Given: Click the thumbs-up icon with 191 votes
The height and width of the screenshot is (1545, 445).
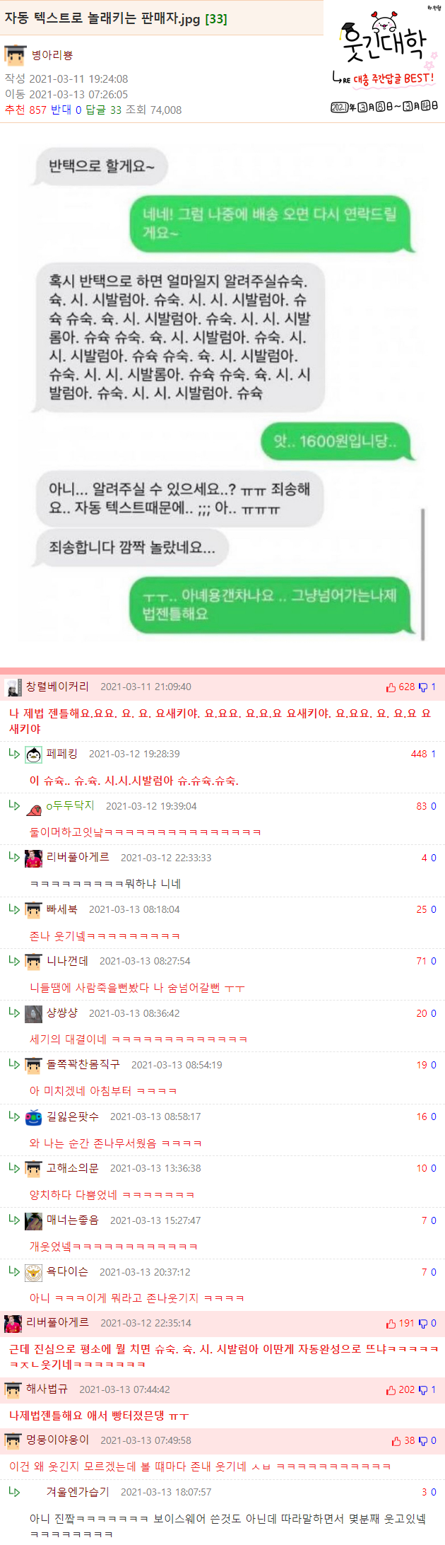Looking at the screenshot, I should point(391,1324).
